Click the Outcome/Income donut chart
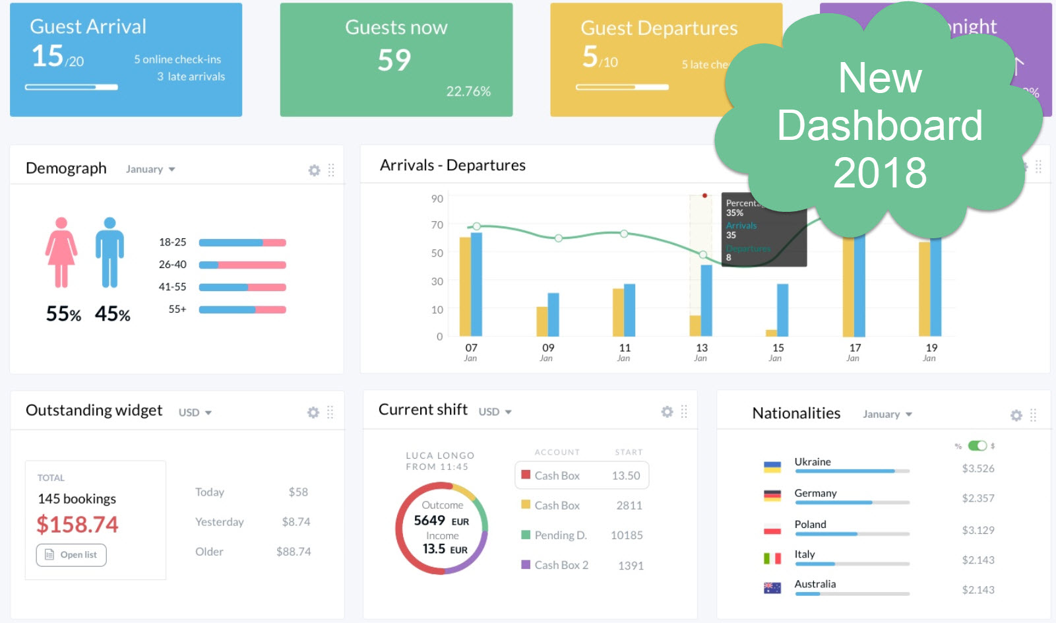The width and height of the screenshot is (1056, 623). (442, 528)
